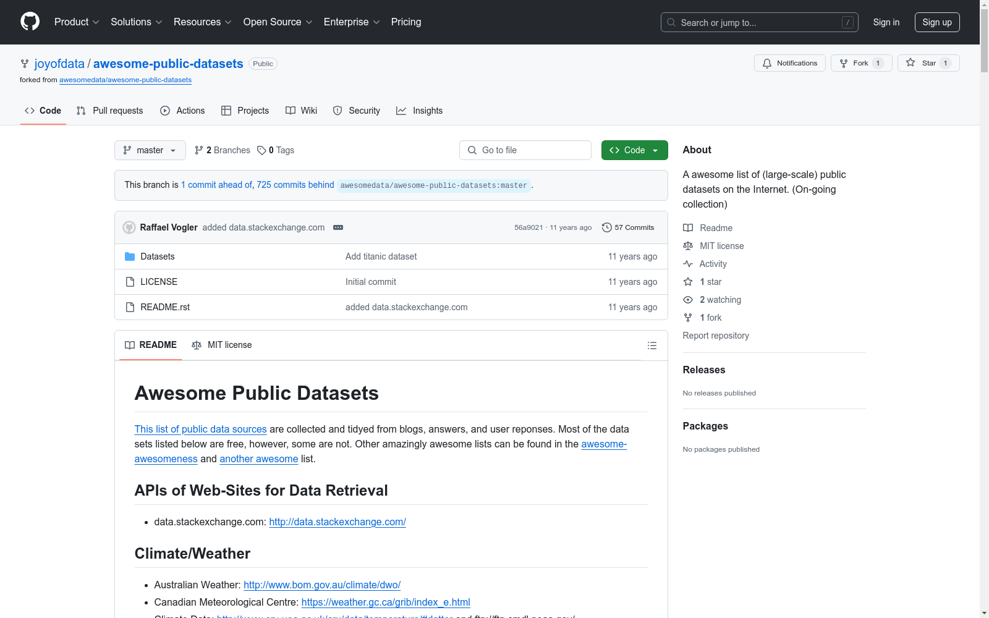Switch to the Security tab
Viewport: 989px width, 618px height.
(x=357, y=111)
